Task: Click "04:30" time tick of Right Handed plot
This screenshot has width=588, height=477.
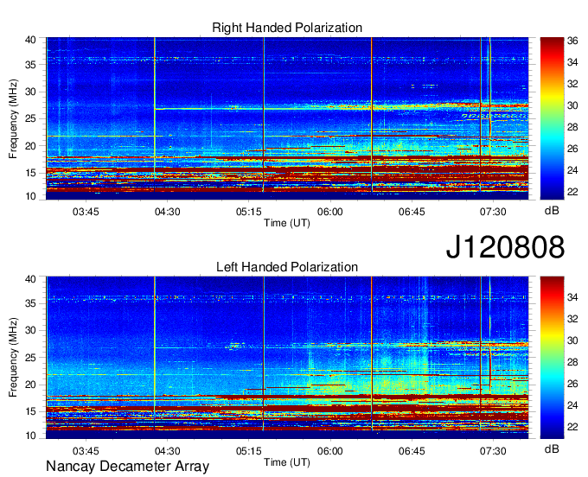Action: click(x=167, y=212)
